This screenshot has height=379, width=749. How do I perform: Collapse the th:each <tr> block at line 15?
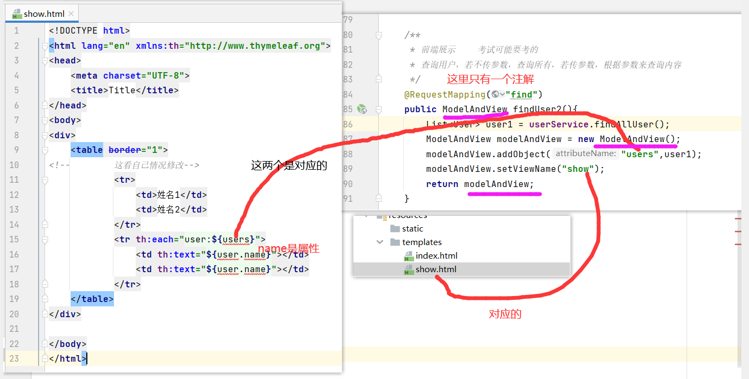45,240
